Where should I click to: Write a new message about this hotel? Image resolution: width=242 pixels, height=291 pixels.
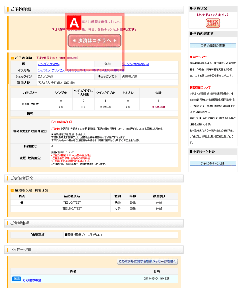(x=147, y=262)
